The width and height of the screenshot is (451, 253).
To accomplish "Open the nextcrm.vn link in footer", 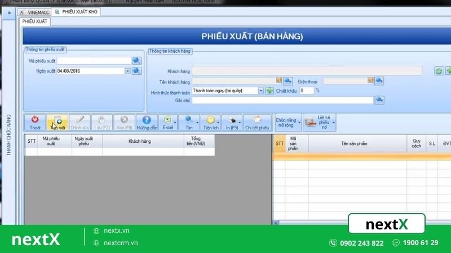I will click(121, 243).
